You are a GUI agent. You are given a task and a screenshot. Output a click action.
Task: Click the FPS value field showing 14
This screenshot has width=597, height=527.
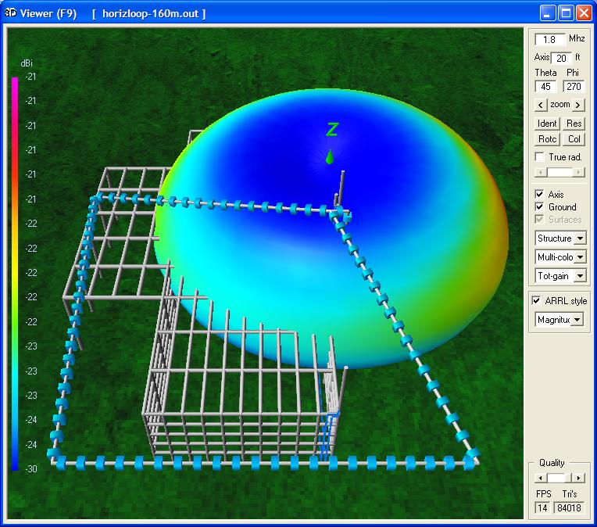tap(542, 507)
